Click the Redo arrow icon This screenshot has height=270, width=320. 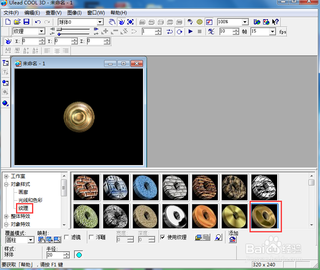click(47, 22)
